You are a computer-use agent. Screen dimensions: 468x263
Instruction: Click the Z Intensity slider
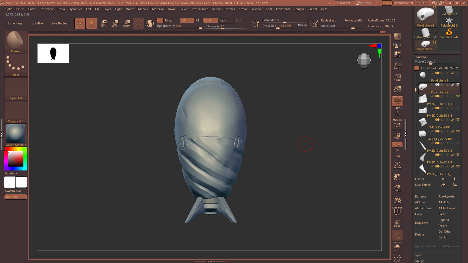(x=215, y=26)
